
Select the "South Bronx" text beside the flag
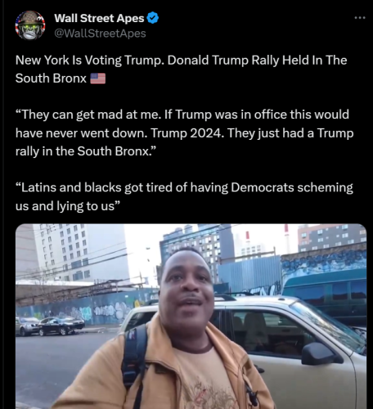[51, 79]
